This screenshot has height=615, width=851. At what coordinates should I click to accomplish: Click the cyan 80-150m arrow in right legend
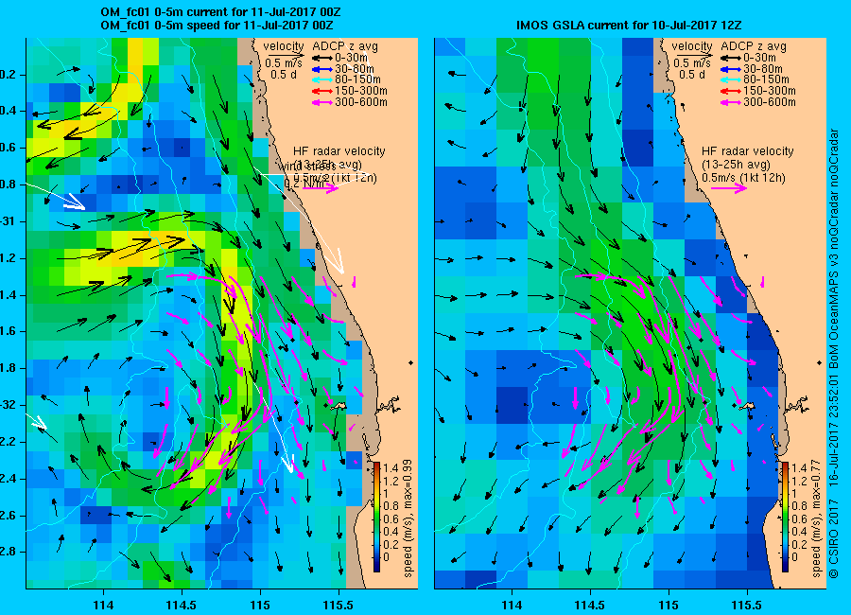[731, 79]
